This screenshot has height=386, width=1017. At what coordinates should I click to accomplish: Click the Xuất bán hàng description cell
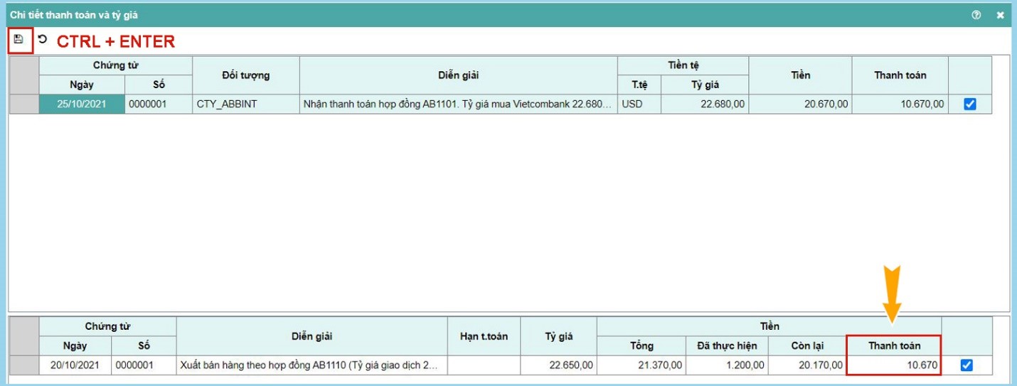pyautogui.click(x=312, y=365)
